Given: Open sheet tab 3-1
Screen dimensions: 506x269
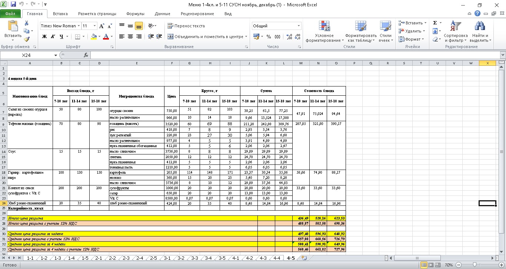Looking at the screenshot, I should (167, 258).
